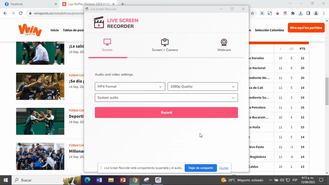Viewport: 329px width, 185px height.
Task: Open the System audio dropdown
Action: tap(166, 98)
